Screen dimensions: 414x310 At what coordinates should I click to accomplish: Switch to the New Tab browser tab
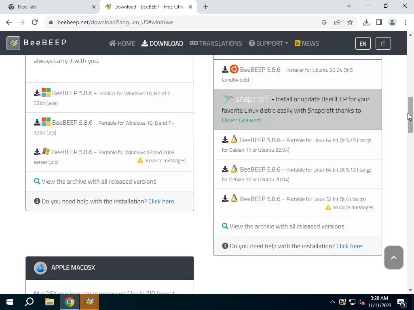[x=50, y=7]
